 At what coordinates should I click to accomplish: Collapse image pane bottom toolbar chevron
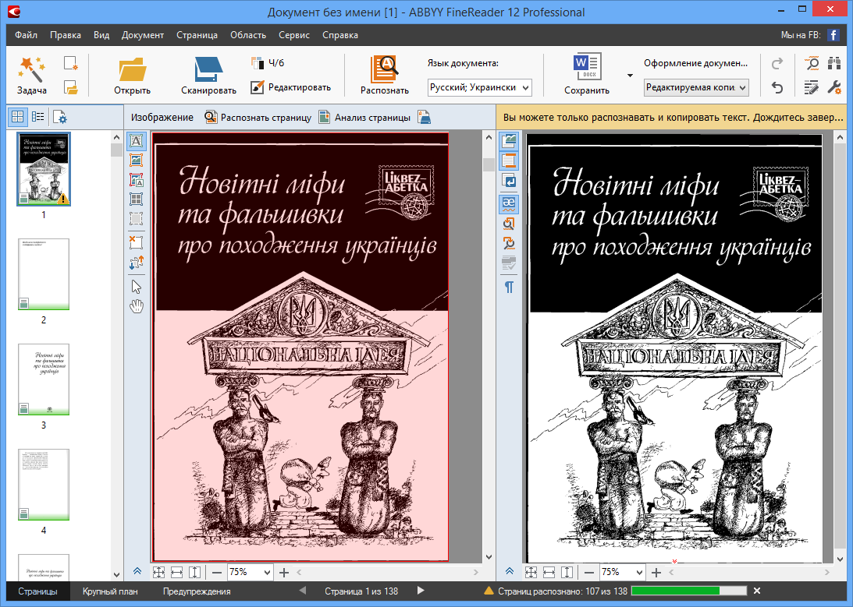137,571
